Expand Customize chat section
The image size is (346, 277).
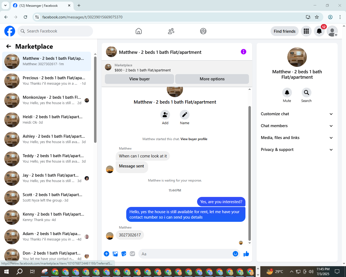(297, 114)
